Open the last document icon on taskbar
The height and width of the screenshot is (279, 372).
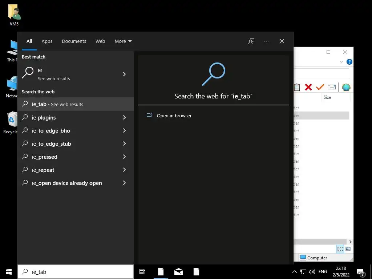tap(196, 272)
